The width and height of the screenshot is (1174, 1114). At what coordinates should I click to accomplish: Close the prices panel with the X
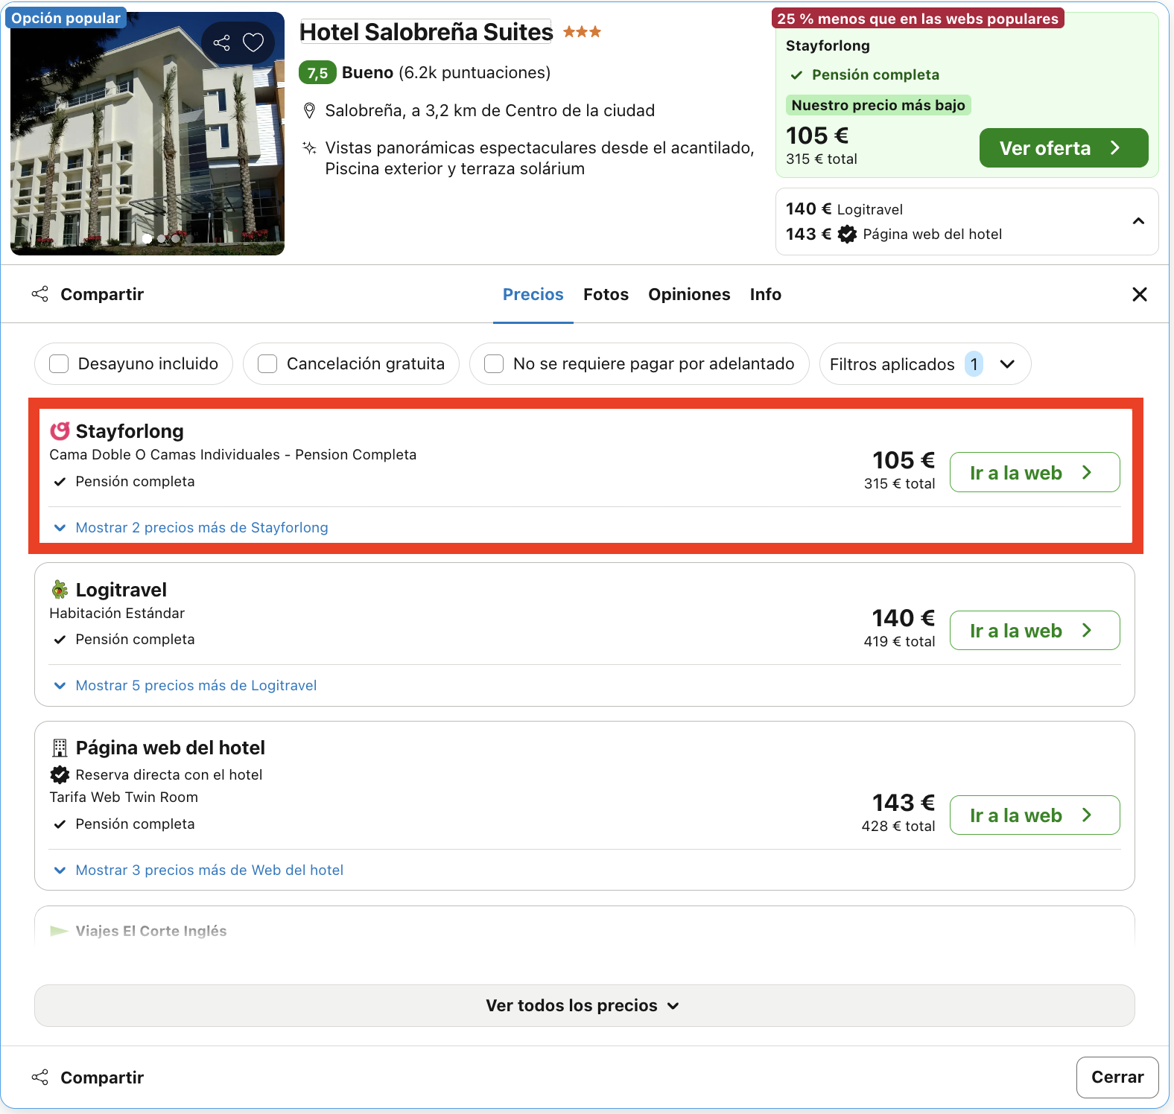point(1139,294)
